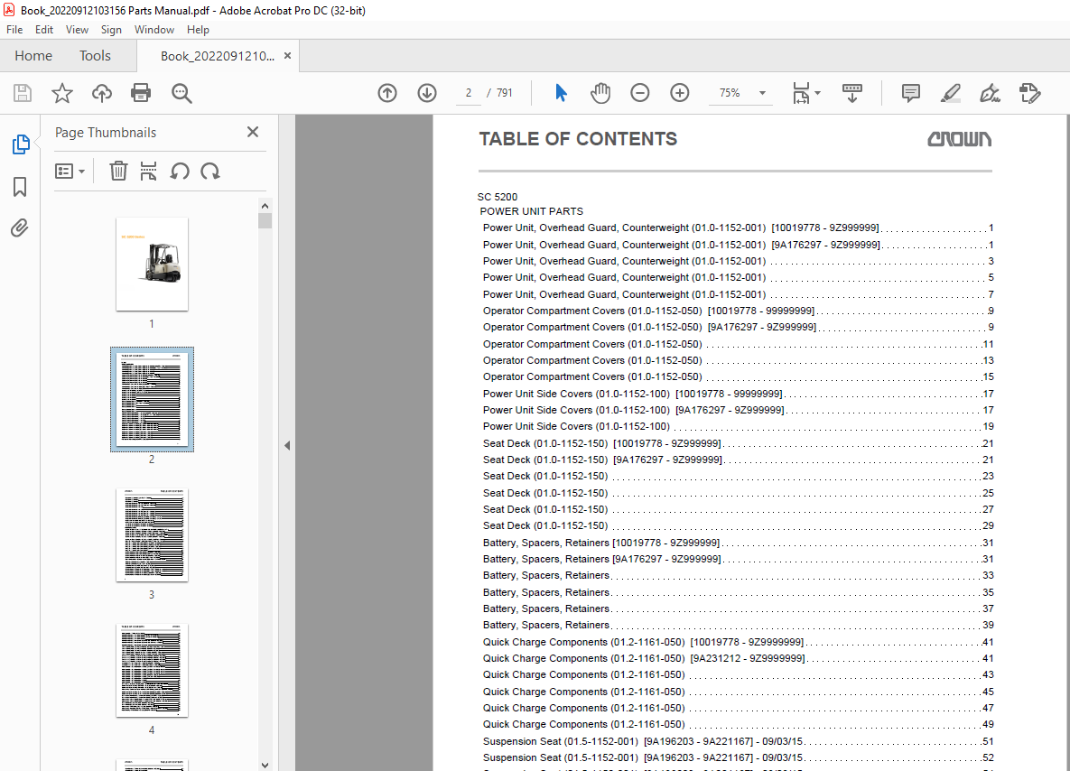Click thumbnail scrollbar down arrow

(x=265, y=765)
